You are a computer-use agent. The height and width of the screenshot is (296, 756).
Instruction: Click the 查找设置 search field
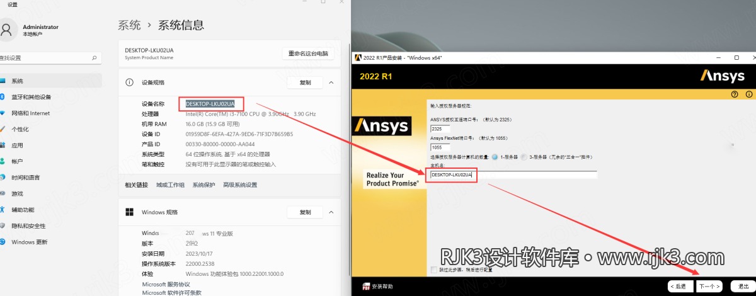point(50,57)
